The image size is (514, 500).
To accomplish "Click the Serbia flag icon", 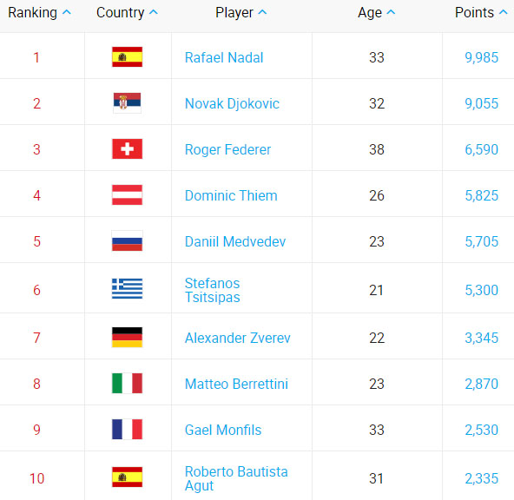I will click(x=127, y=103).
